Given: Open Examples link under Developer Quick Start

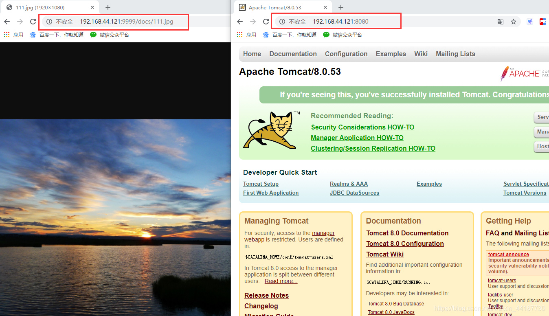Looking at the screenshot, I should [429, 184].
